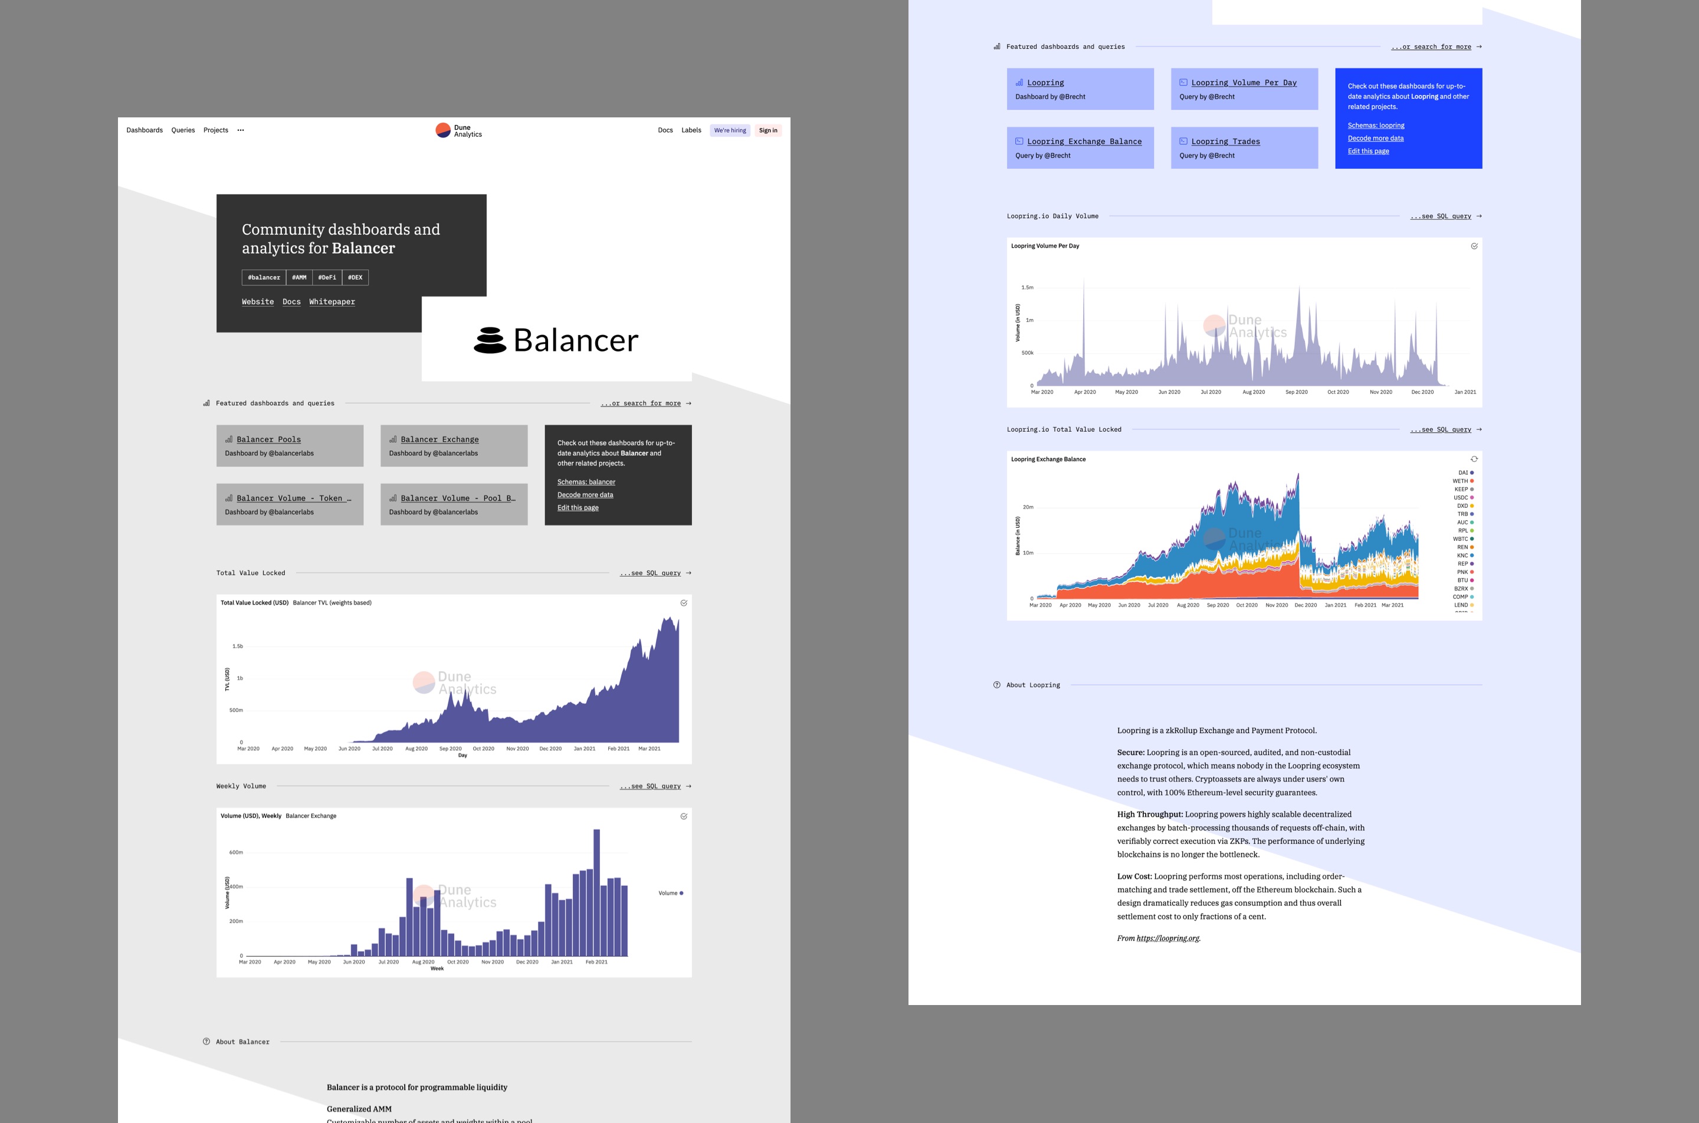Open Schemas: loopring link
This screenshot has height=1123, width=1699.
click(1376, 125)
